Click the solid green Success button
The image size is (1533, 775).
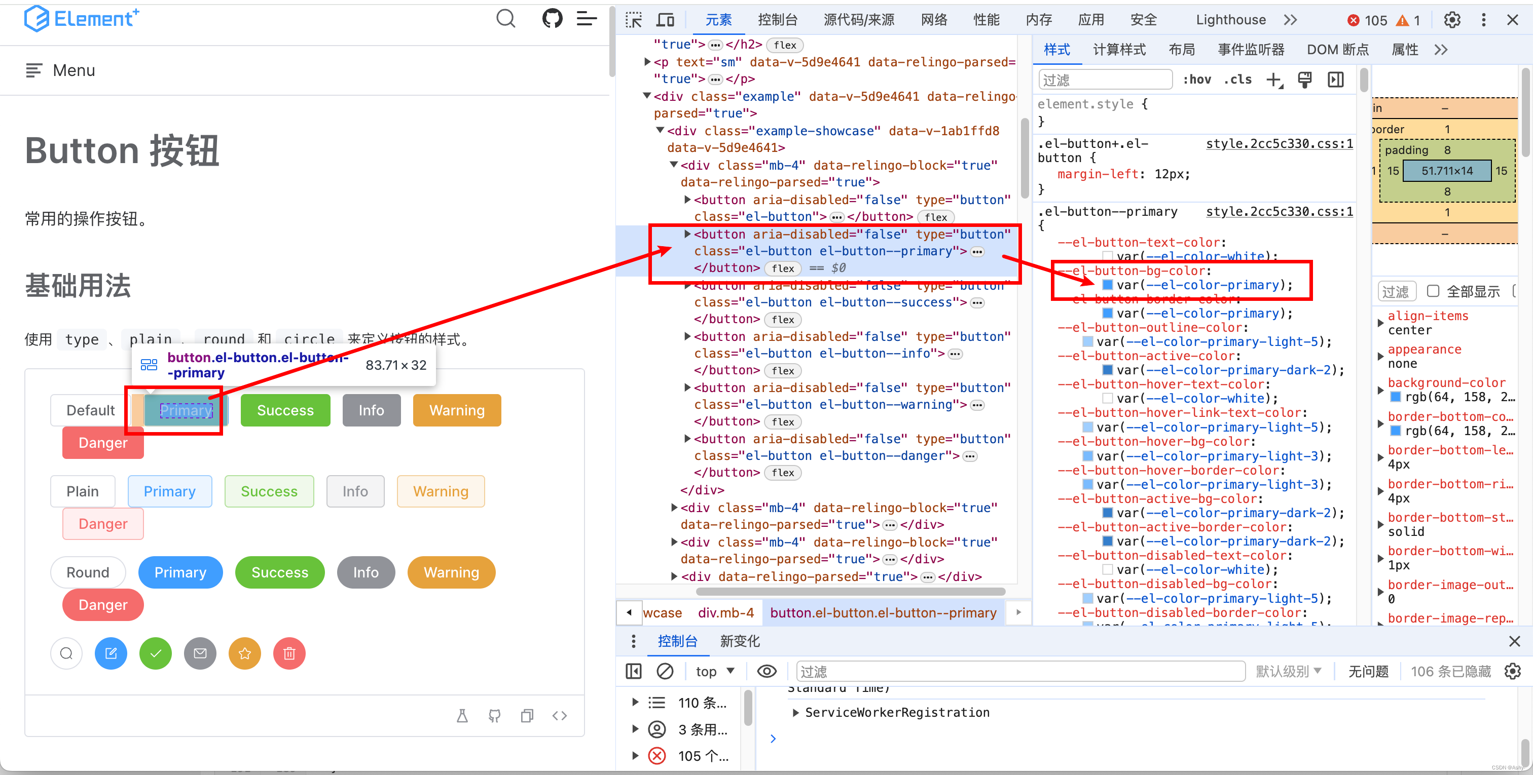285,410
